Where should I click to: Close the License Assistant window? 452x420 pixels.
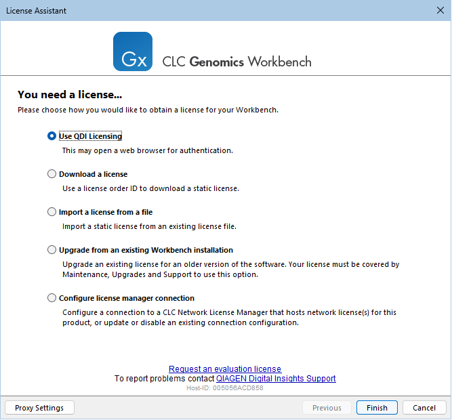(x=440, y=10)
